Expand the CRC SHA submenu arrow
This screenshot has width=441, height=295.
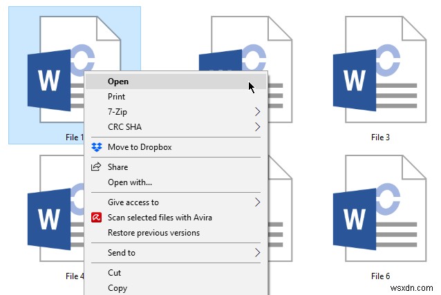point(257,127)
